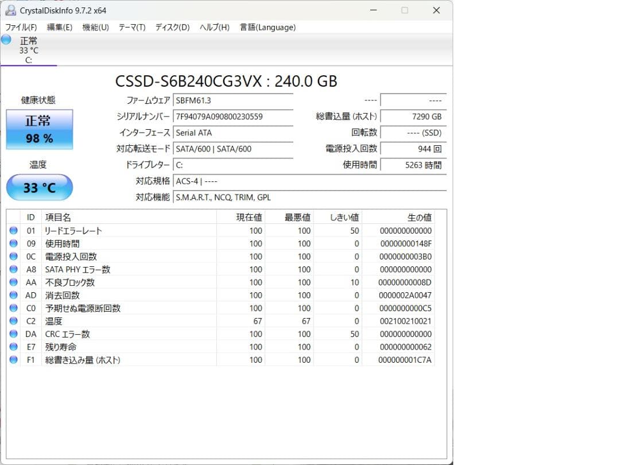620x465 pixels.
Task: Click the blue status icon beside 使用時間
Action: (x=13, y=243)
